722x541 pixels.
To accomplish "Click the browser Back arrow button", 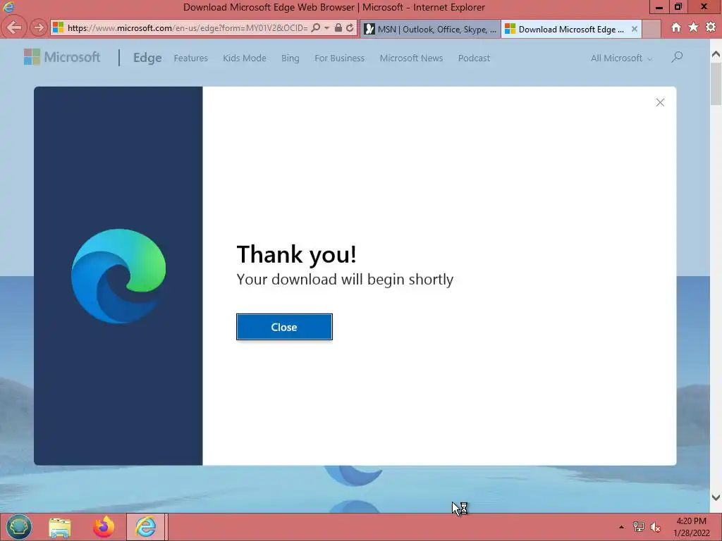I will coord(14,27).
